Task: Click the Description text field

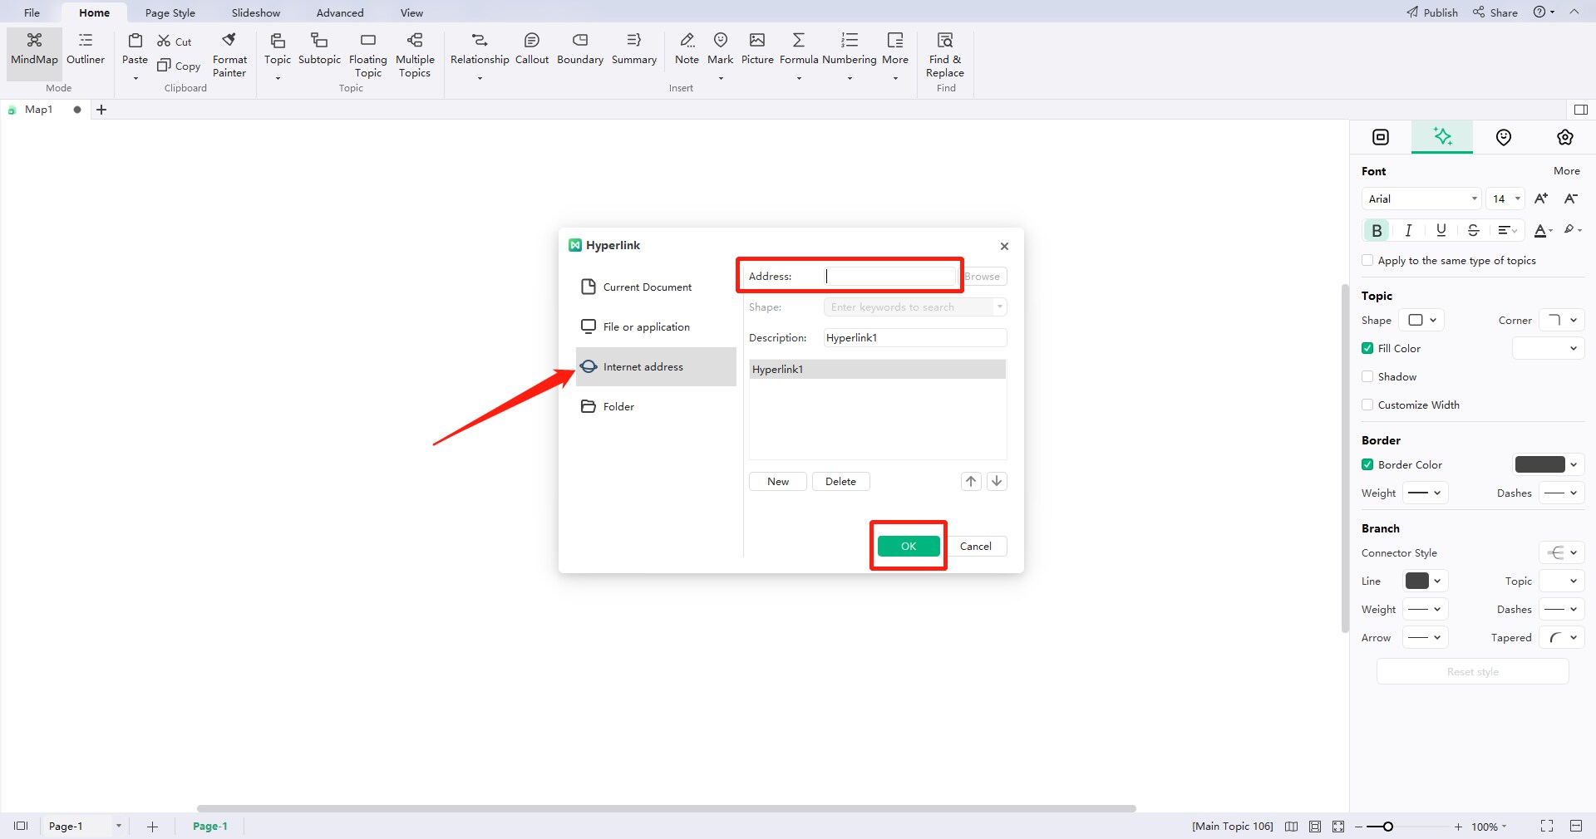Action: (915, 337)
